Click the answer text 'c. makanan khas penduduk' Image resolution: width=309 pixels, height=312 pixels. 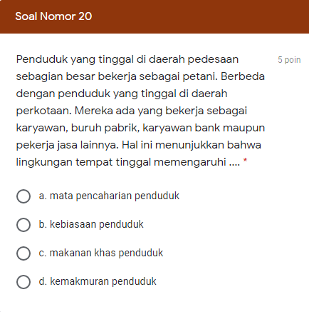click(x=101, y=253)
